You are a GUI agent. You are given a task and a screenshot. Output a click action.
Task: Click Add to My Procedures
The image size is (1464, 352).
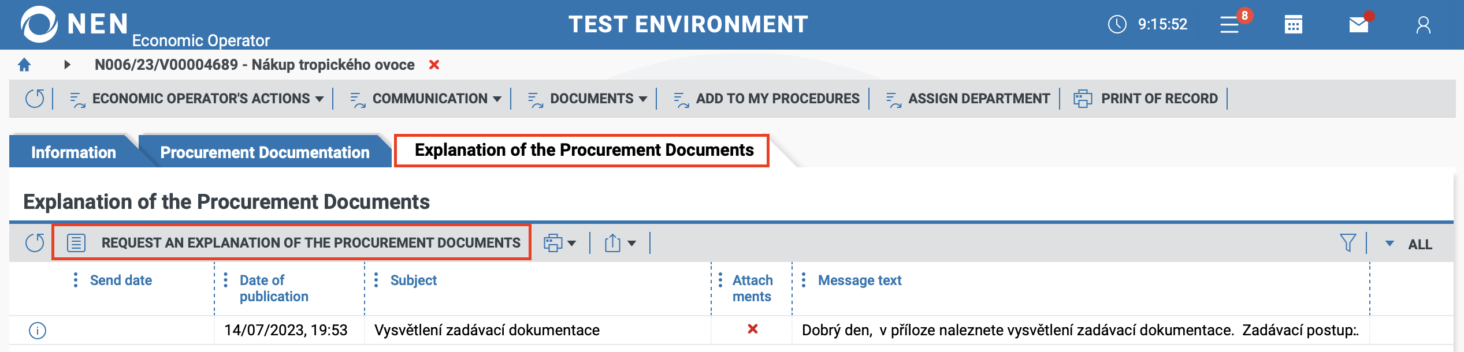tap(767, 99)
